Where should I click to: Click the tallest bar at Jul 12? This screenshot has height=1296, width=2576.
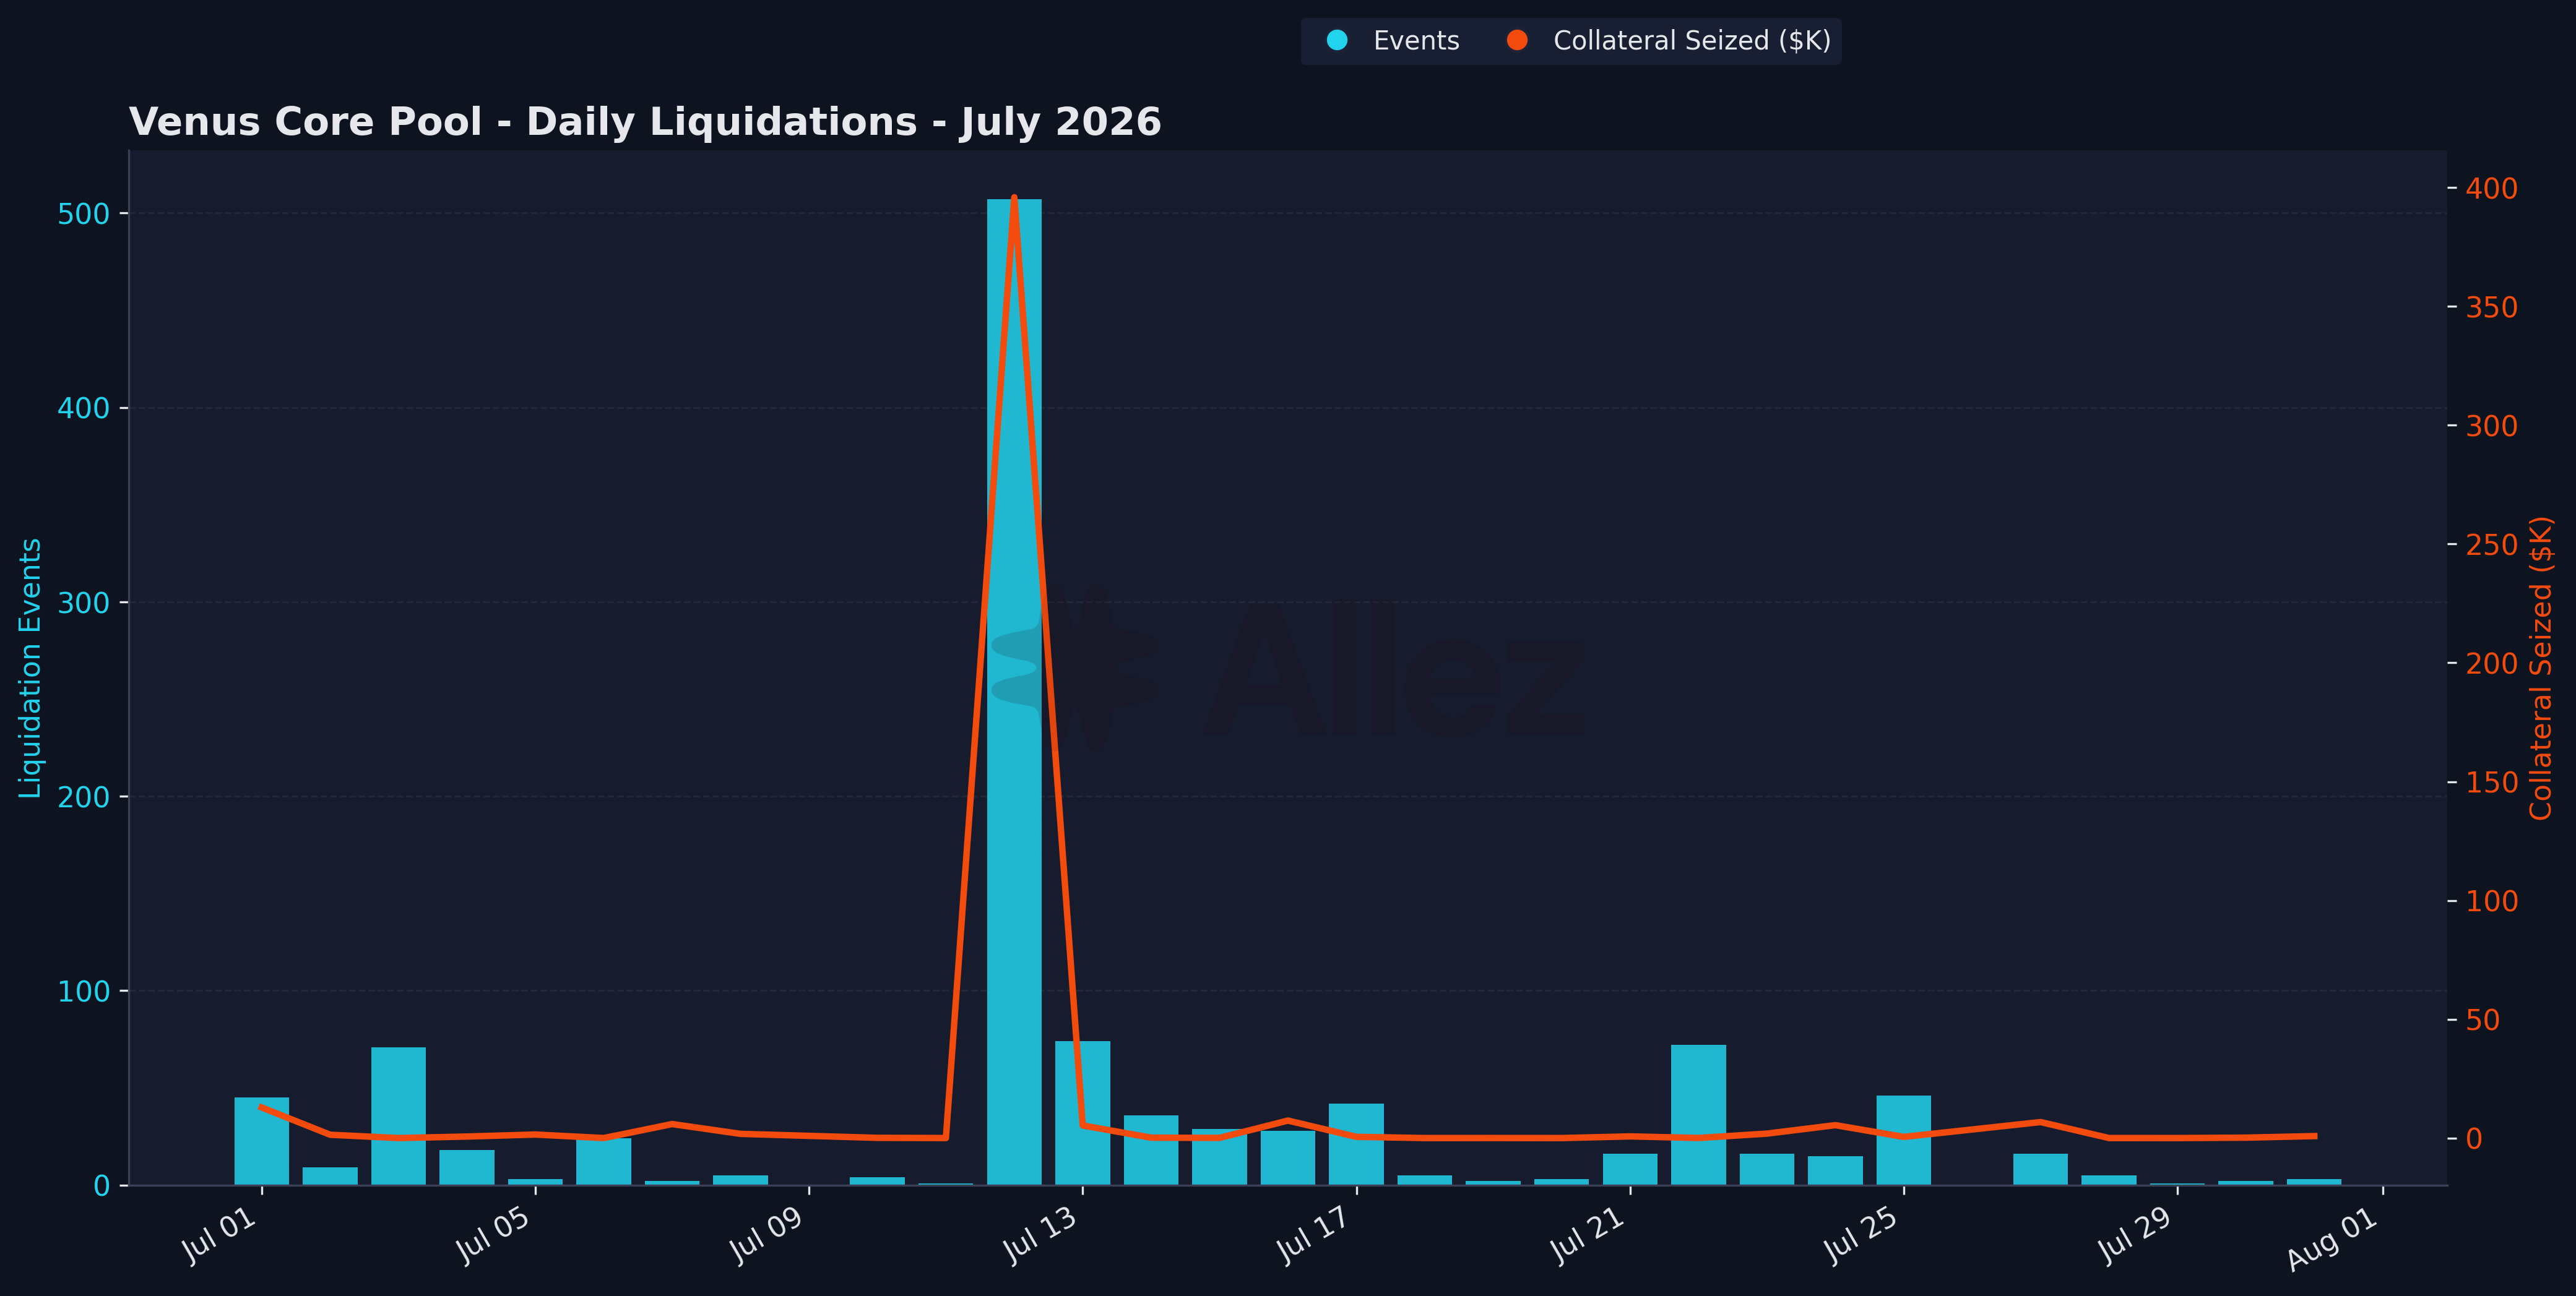pos(1014,692)
